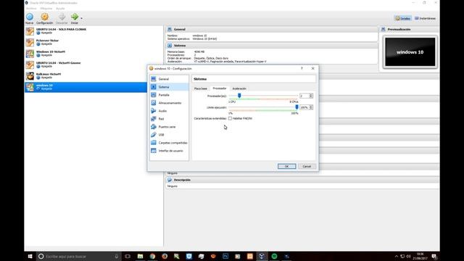The image size is (464, 261).
Task: Click the windows 10 preview thumbnail
Action: (x=410, y=52)
